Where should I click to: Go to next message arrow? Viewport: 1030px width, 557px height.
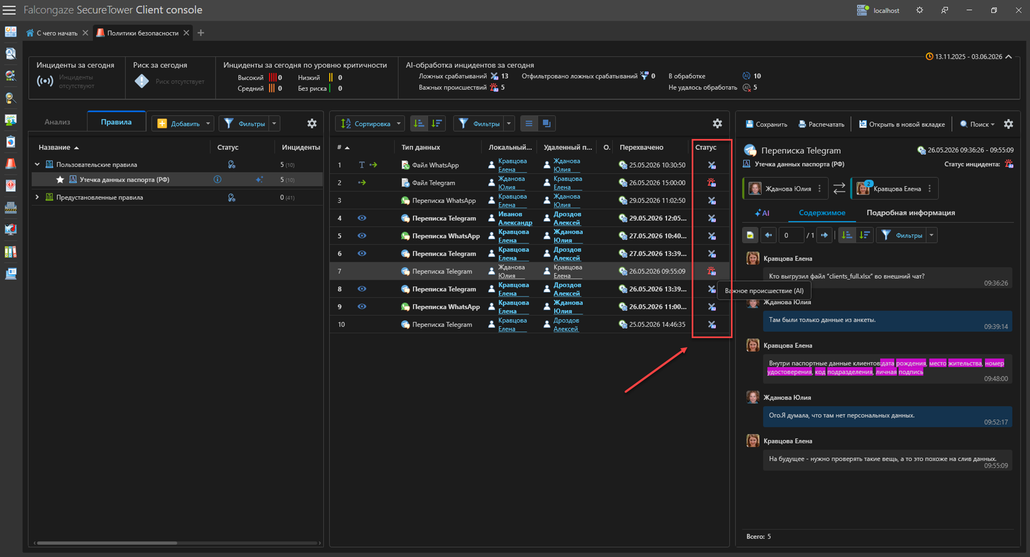(824, 235)
